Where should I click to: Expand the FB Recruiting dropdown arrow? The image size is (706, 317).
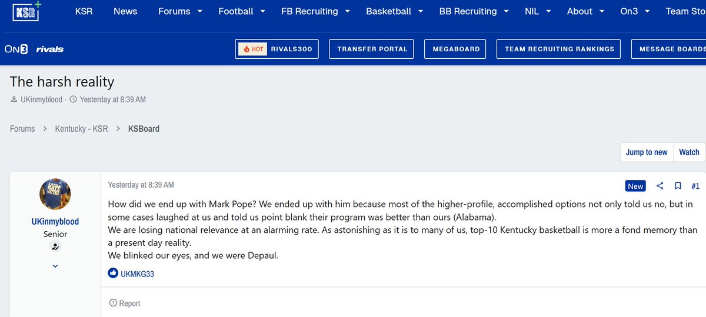347,11
